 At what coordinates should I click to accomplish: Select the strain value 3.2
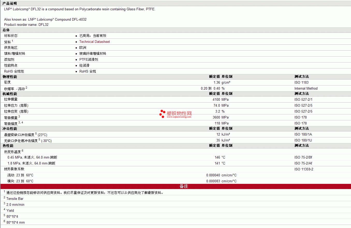(218, 111)
